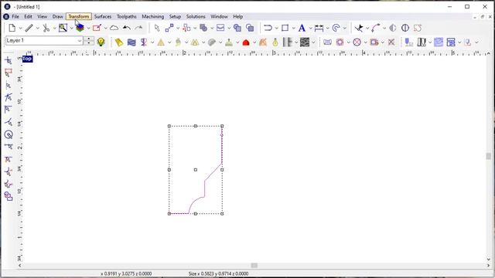The width and height of the screenshot is (495, 278).
Task: Click the envelope shaped toolbar icon
Action: (x=220, y=28)
